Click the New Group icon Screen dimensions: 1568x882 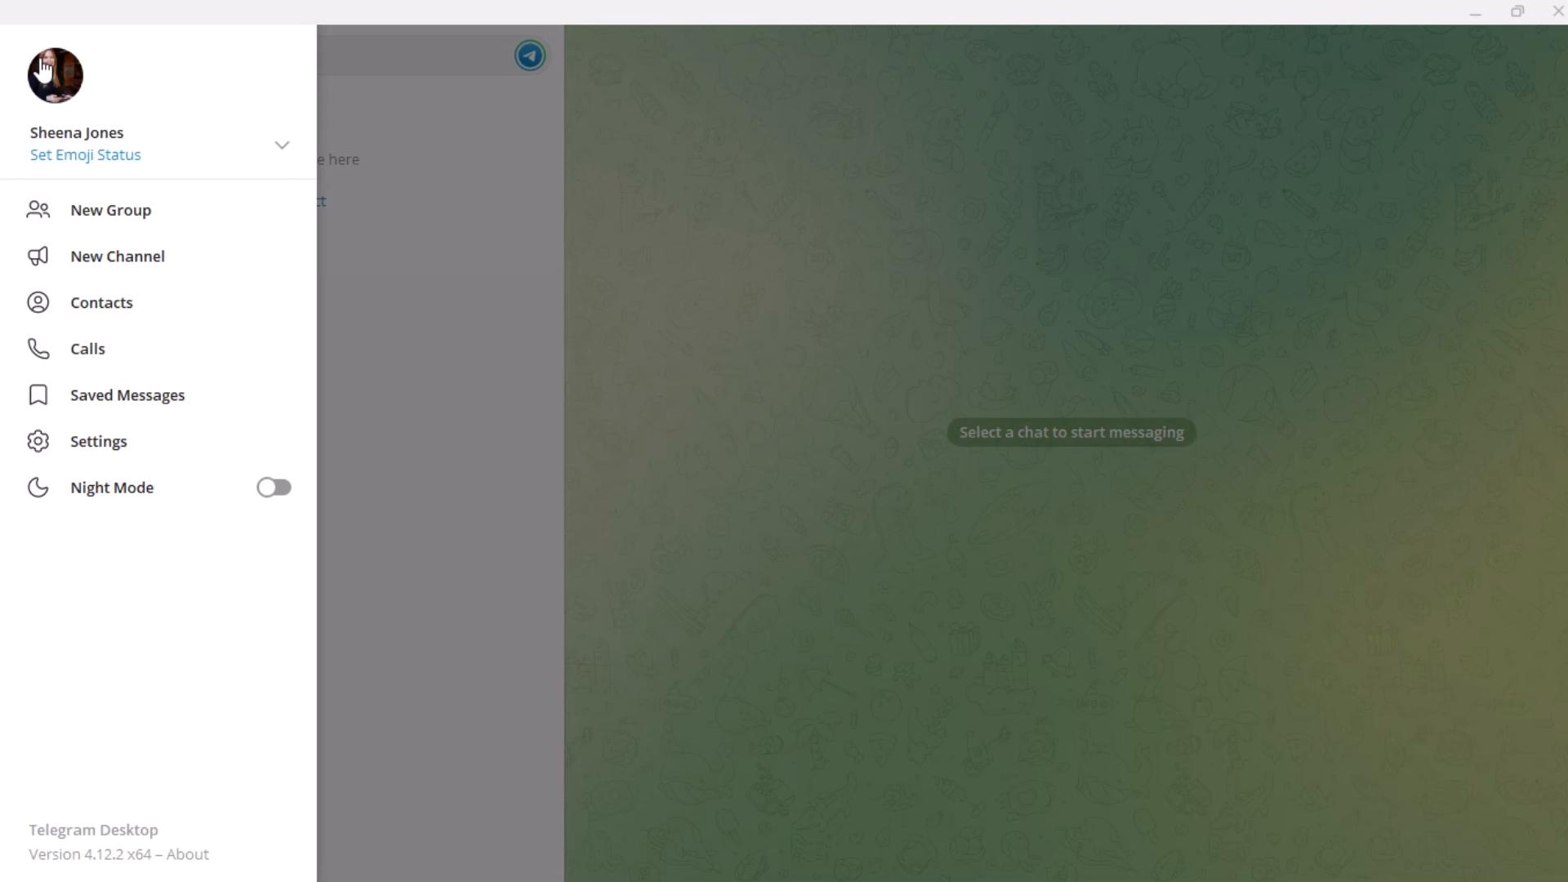click(38, 210)
